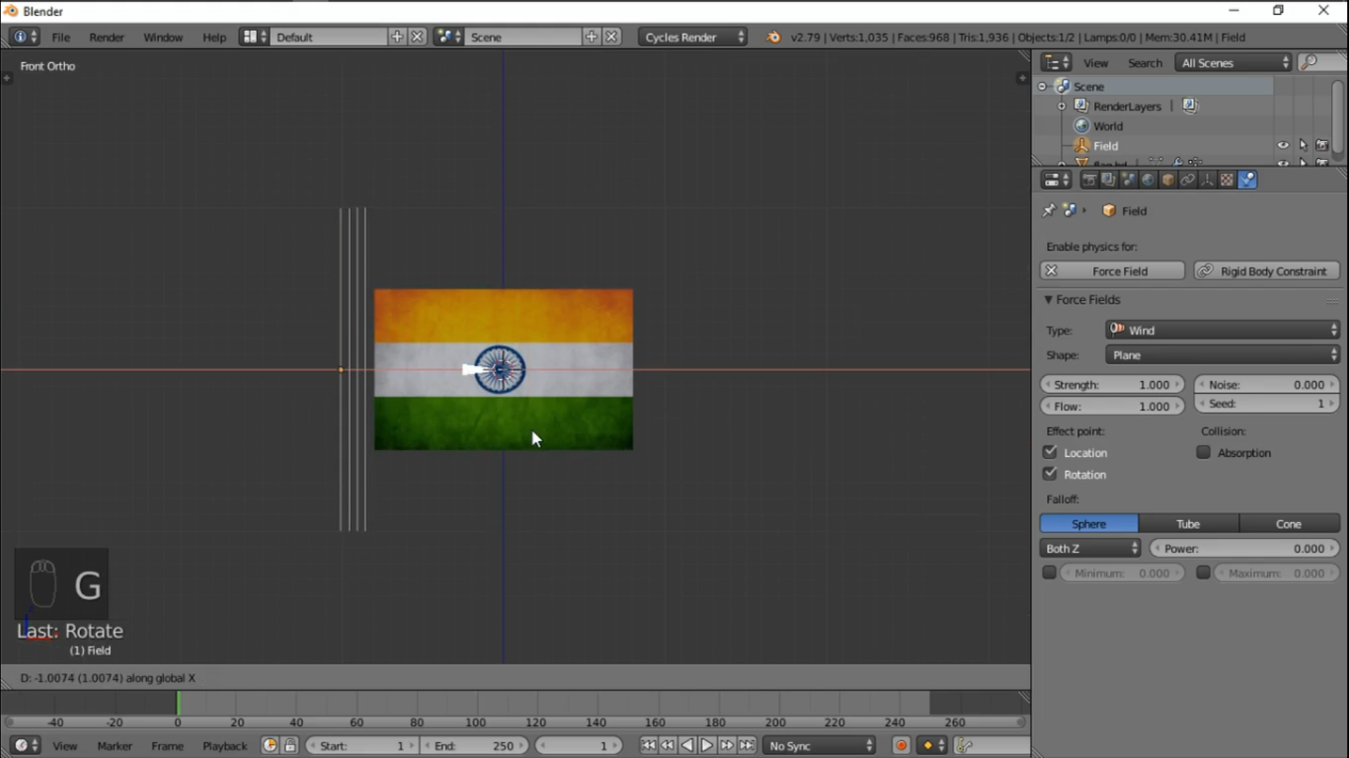Click the lock time to other windows icon

click(x=290, y=745)
